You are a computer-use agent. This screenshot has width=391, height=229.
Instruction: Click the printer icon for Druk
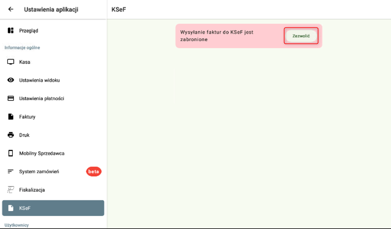click(11, 135)
